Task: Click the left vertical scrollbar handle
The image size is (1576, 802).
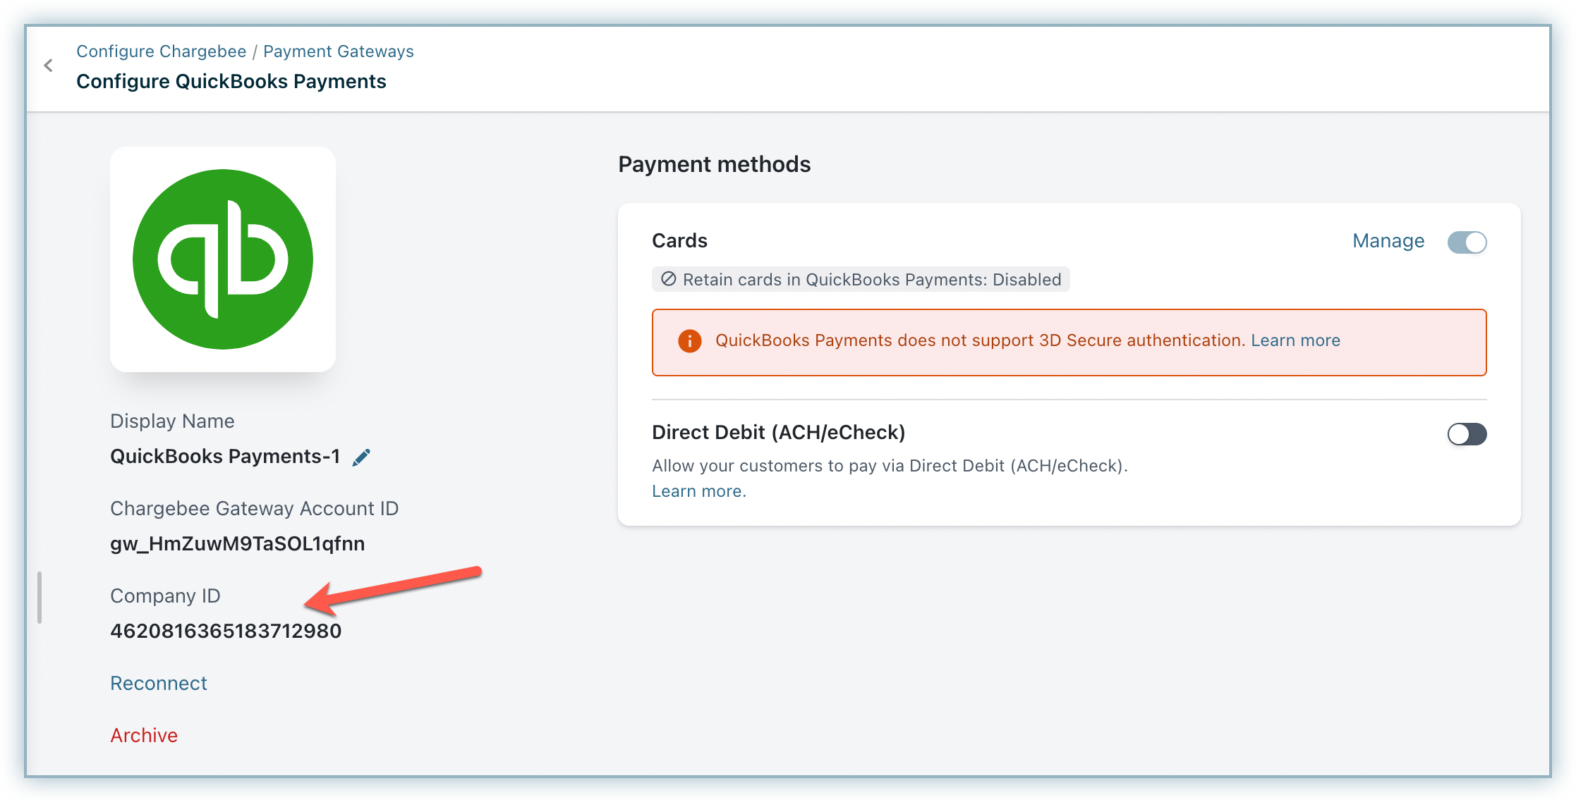Action: click(x=40, y=598)
